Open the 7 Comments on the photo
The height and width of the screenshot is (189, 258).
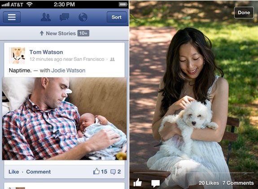click(238, 183)
